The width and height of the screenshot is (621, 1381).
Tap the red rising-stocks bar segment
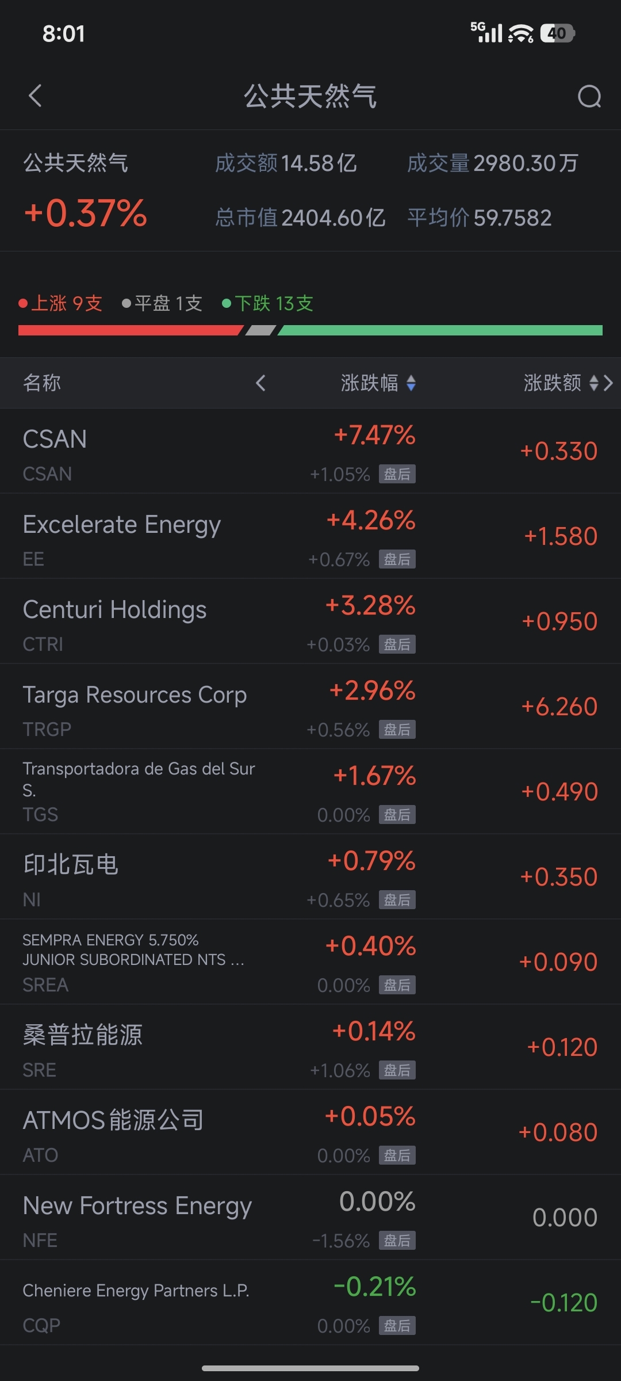click(x=129, y=330)
